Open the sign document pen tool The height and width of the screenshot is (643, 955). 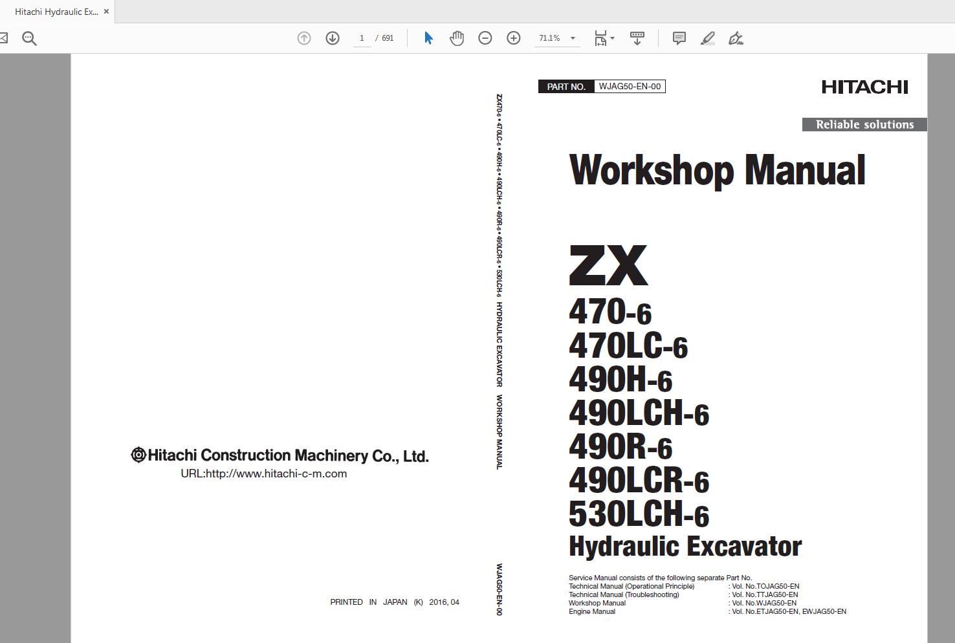click(x=736, y=38)
